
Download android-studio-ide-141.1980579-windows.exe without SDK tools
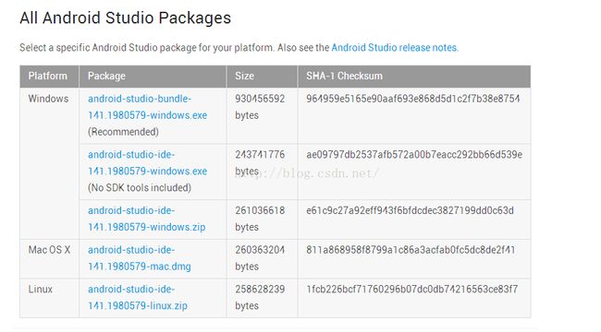coord(147,163)
